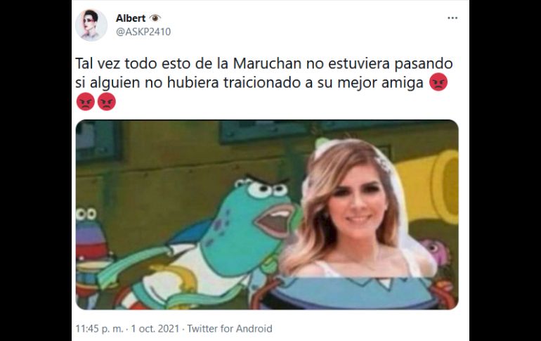Image resolution: width=541 pixels, height=341 pixels.
Task: Open the display name Albert
Action: click(x=131, y=18)
